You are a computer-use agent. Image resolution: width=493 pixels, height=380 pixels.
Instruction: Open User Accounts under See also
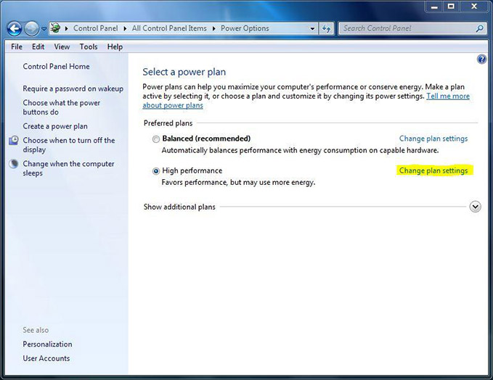pyautogui.click(x=46, y=358)
